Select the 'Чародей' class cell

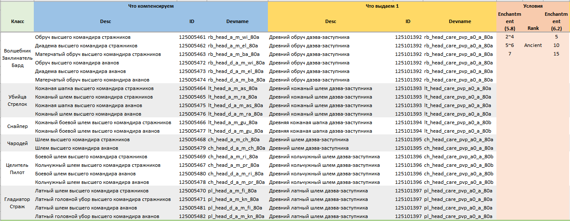coord(18,144)
